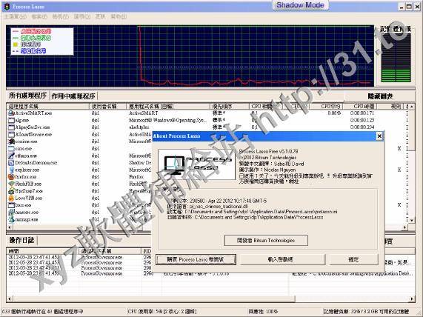The width and height of the screenshot is (423, 317).
Task: Click the conime.exe process icon
Action: pos(11,141)
